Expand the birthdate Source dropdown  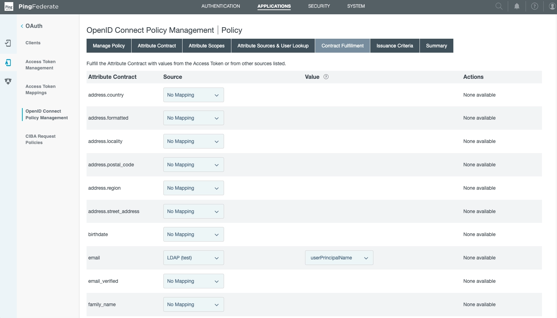click(193, 235)
